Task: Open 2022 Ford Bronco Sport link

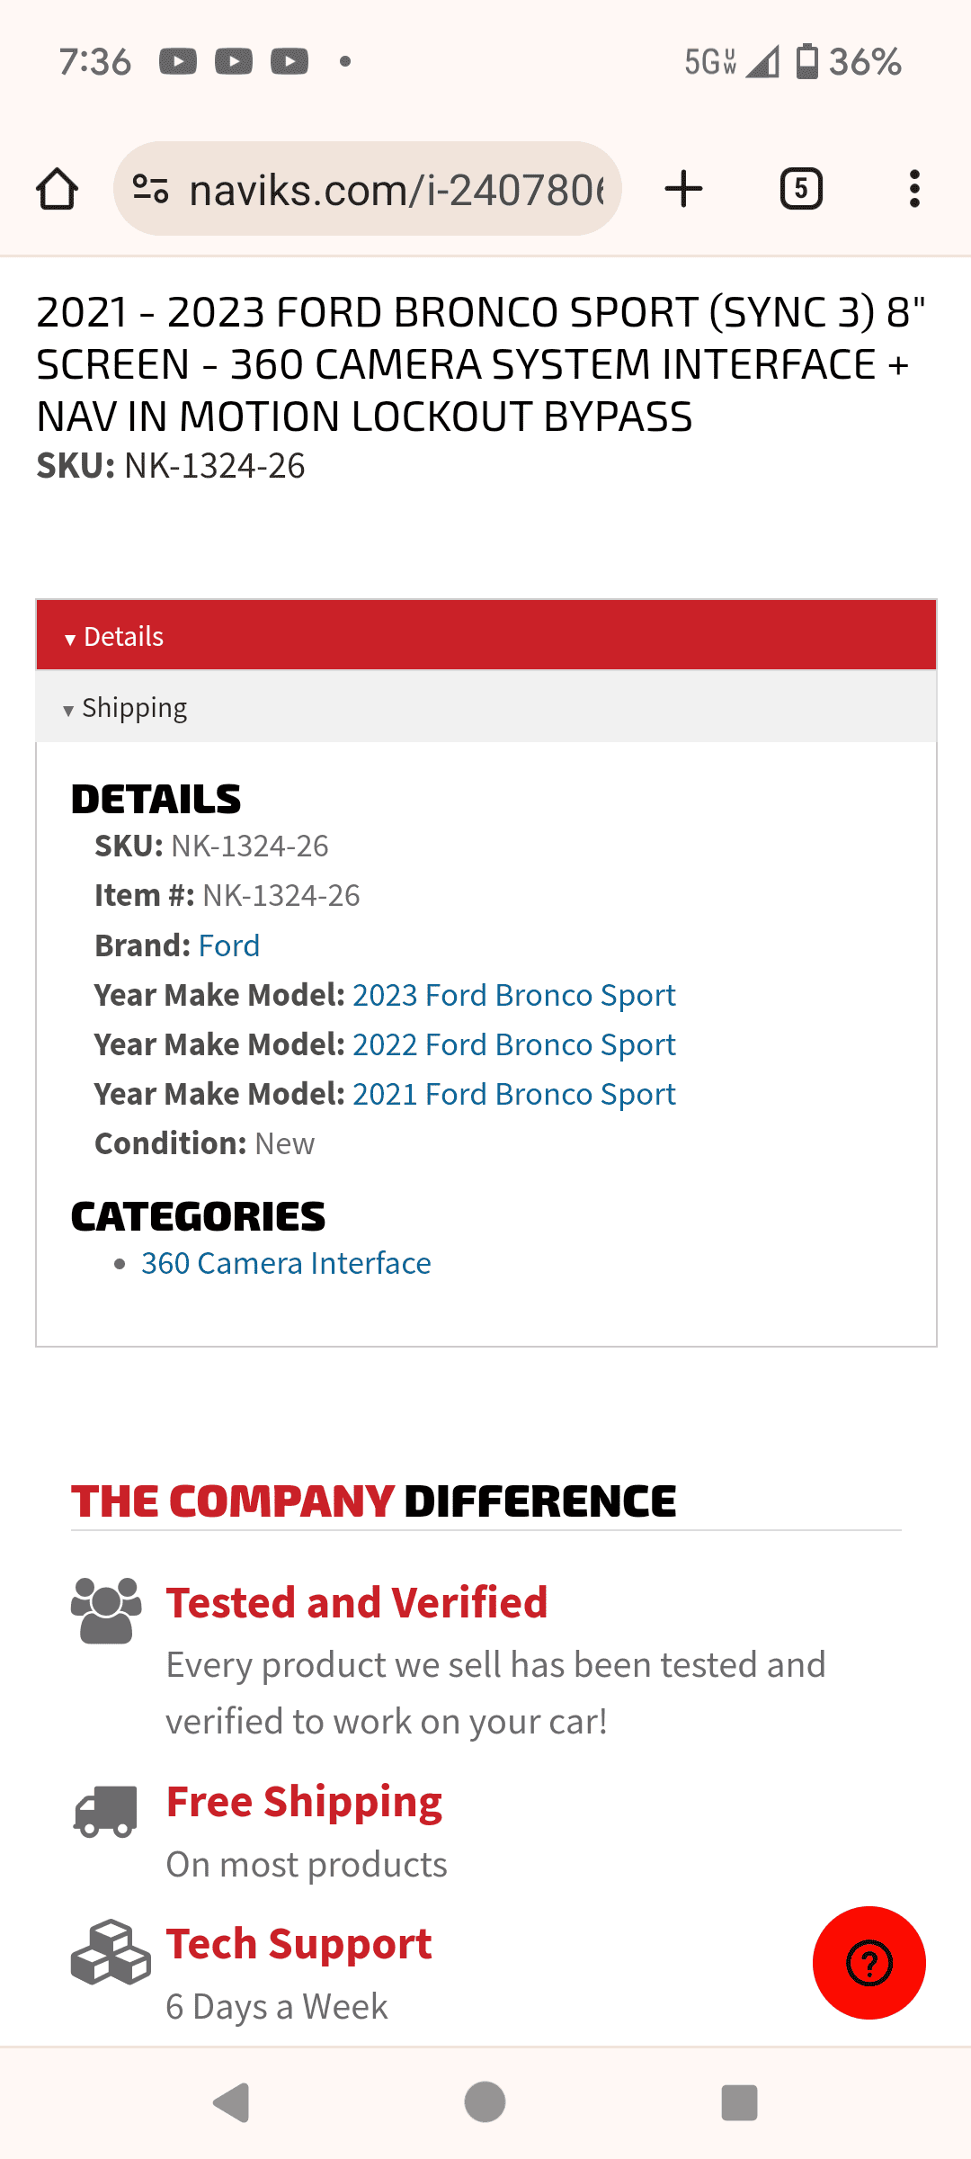Action: [513, 1044]
